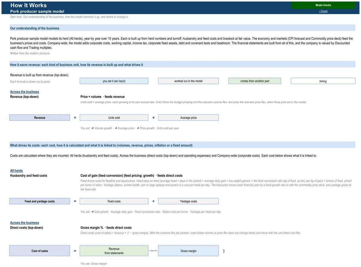The height and width of the screenshot is (267, 361).
Task: Select the bold "Direct costs (top-down)" label
Action: point(26,228)
